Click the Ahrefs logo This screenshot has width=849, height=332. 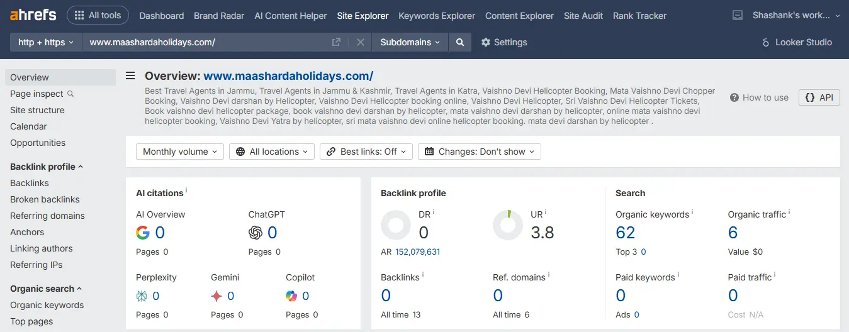point(33,15)
